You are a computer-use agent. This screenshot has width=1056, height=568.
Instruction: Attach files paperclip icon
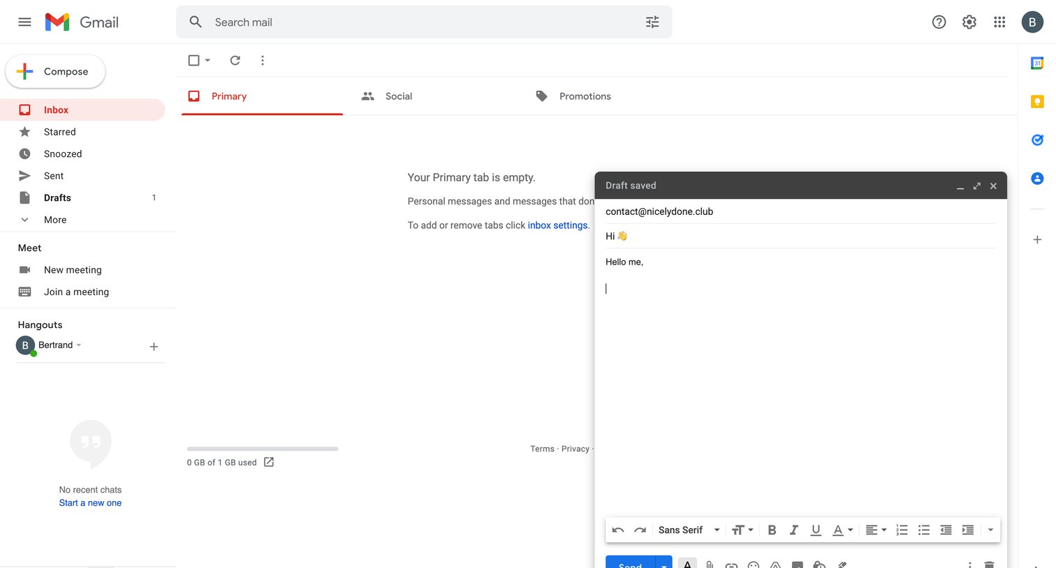pyautogui.click(x=710, y=564)
